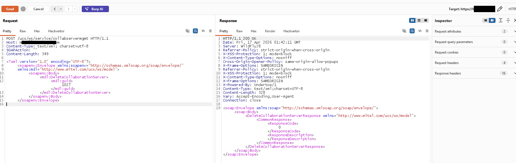The image size is (516, 163).
Task: Select the Response Hex tab
Action: pos(254,31)
